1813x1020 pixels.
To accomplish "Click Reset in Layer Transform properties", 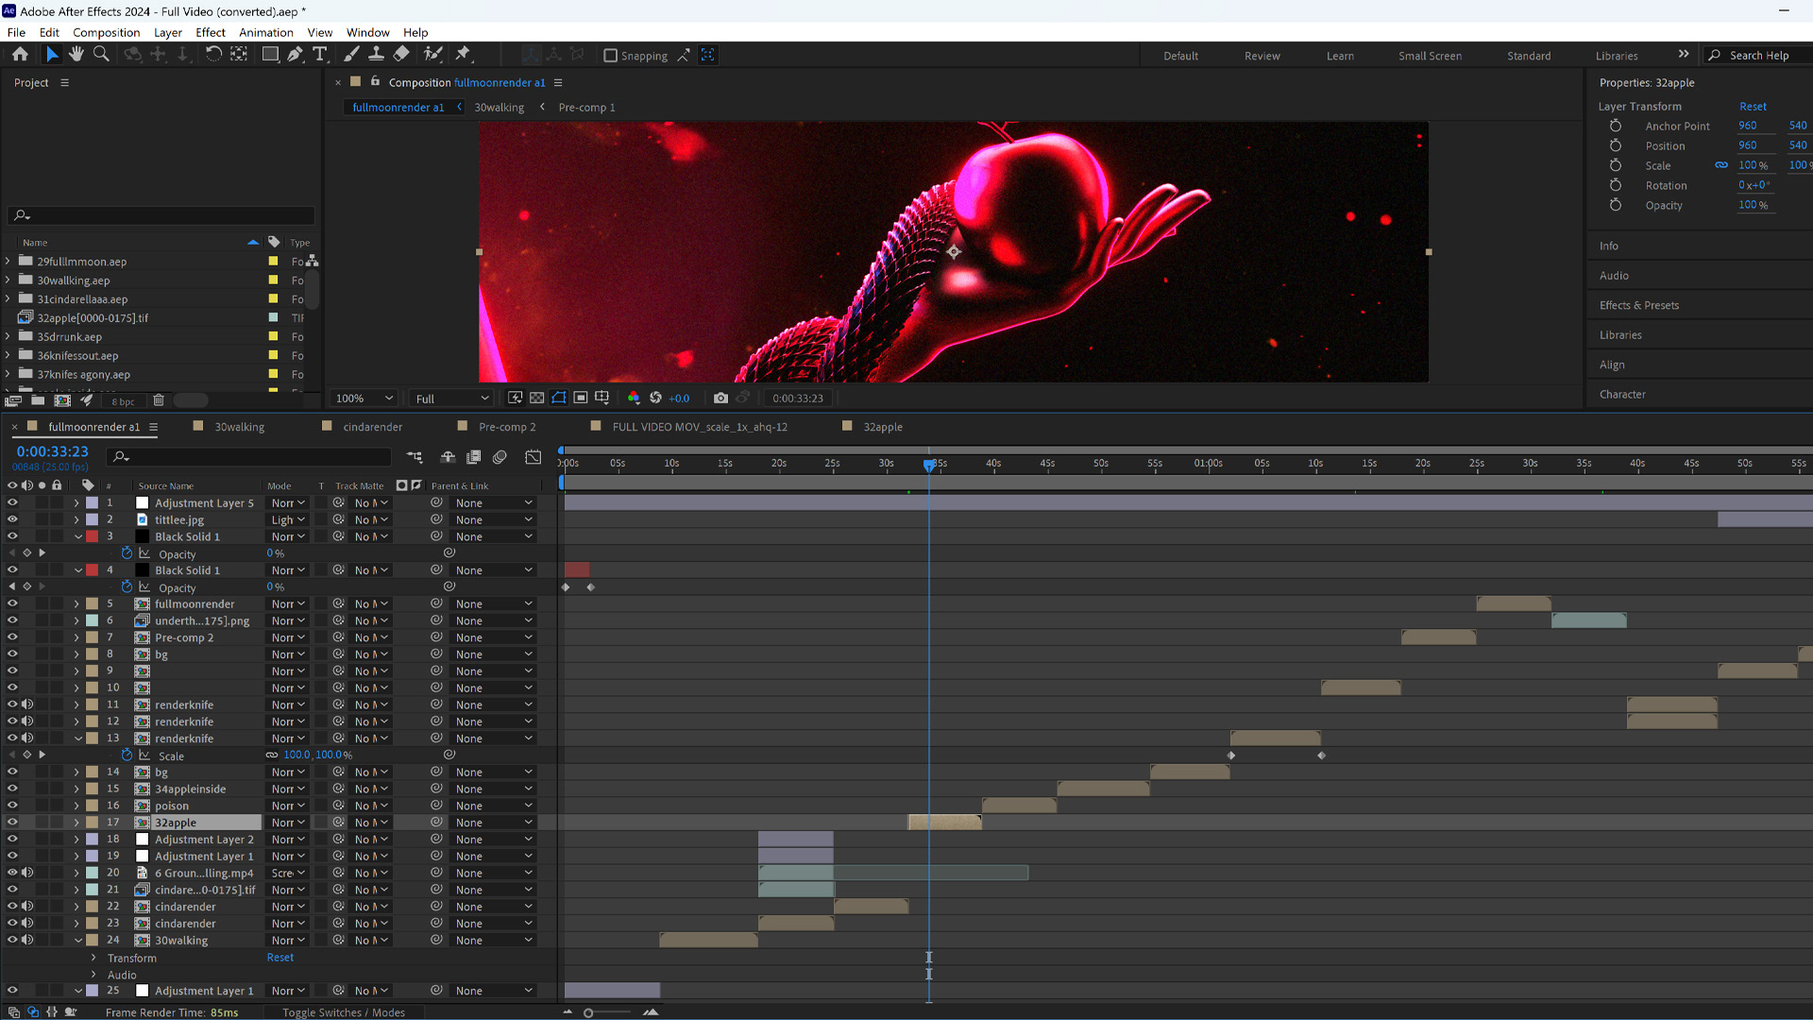I will click(1752, 107).
